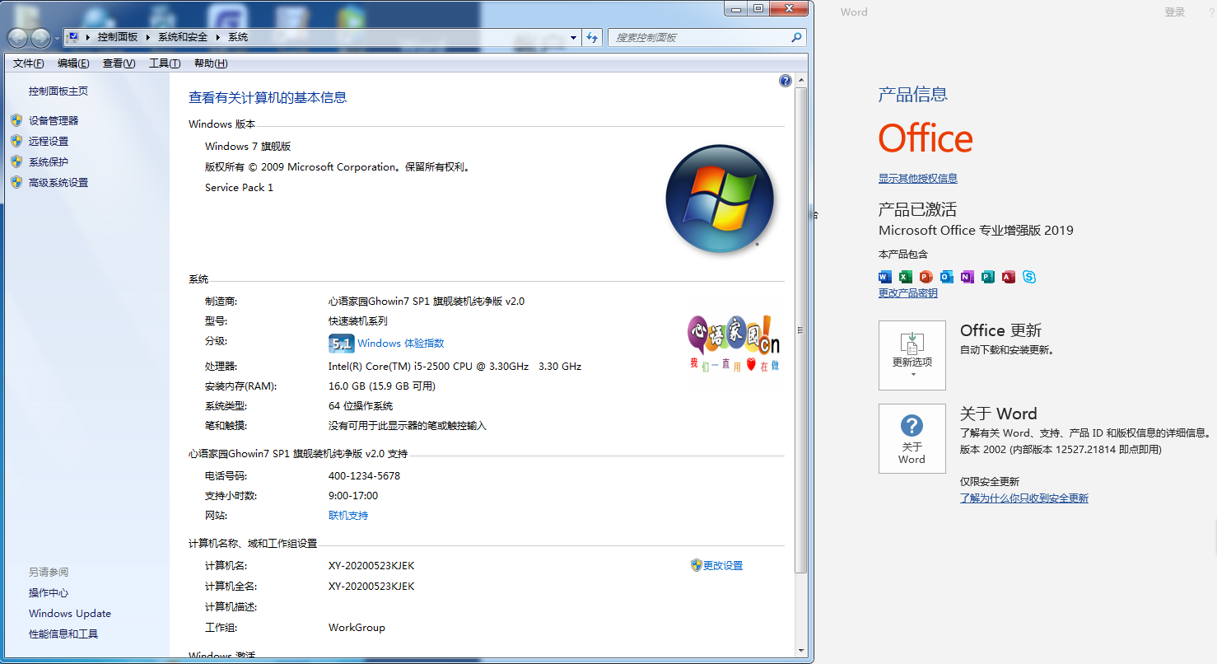The image size is (1217, 664).
Task: Expand the arrow before 控制面板 in breadcrumb
Action: tap(87, 37)
